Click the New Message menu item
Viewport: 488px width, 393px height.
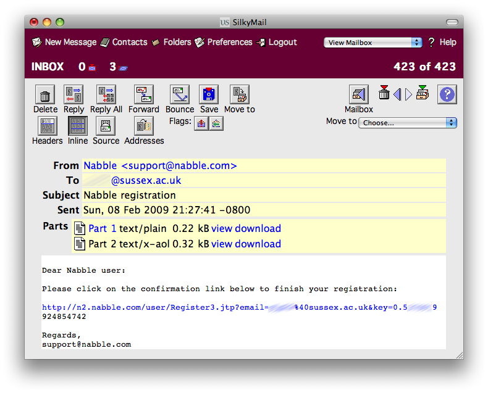tap(70, 43)
